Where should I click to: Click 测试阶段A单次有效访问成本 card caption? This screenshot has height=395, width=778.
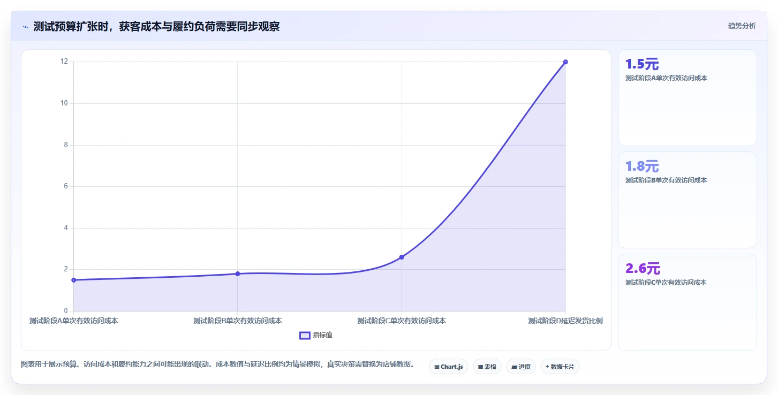[x=666, y=78]
